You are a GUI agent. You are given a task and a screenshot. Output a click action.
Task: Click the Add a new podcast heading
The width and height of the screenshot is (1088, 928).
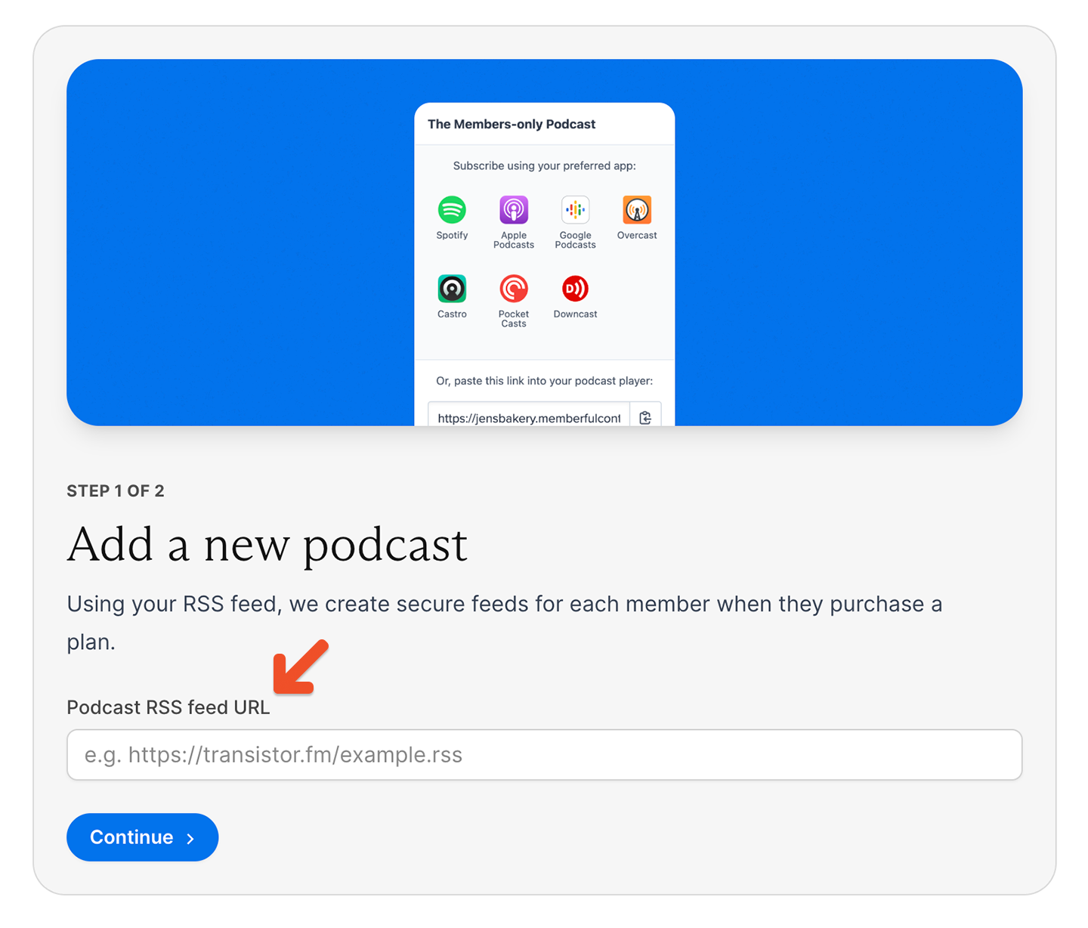click(x=267, y=545)
